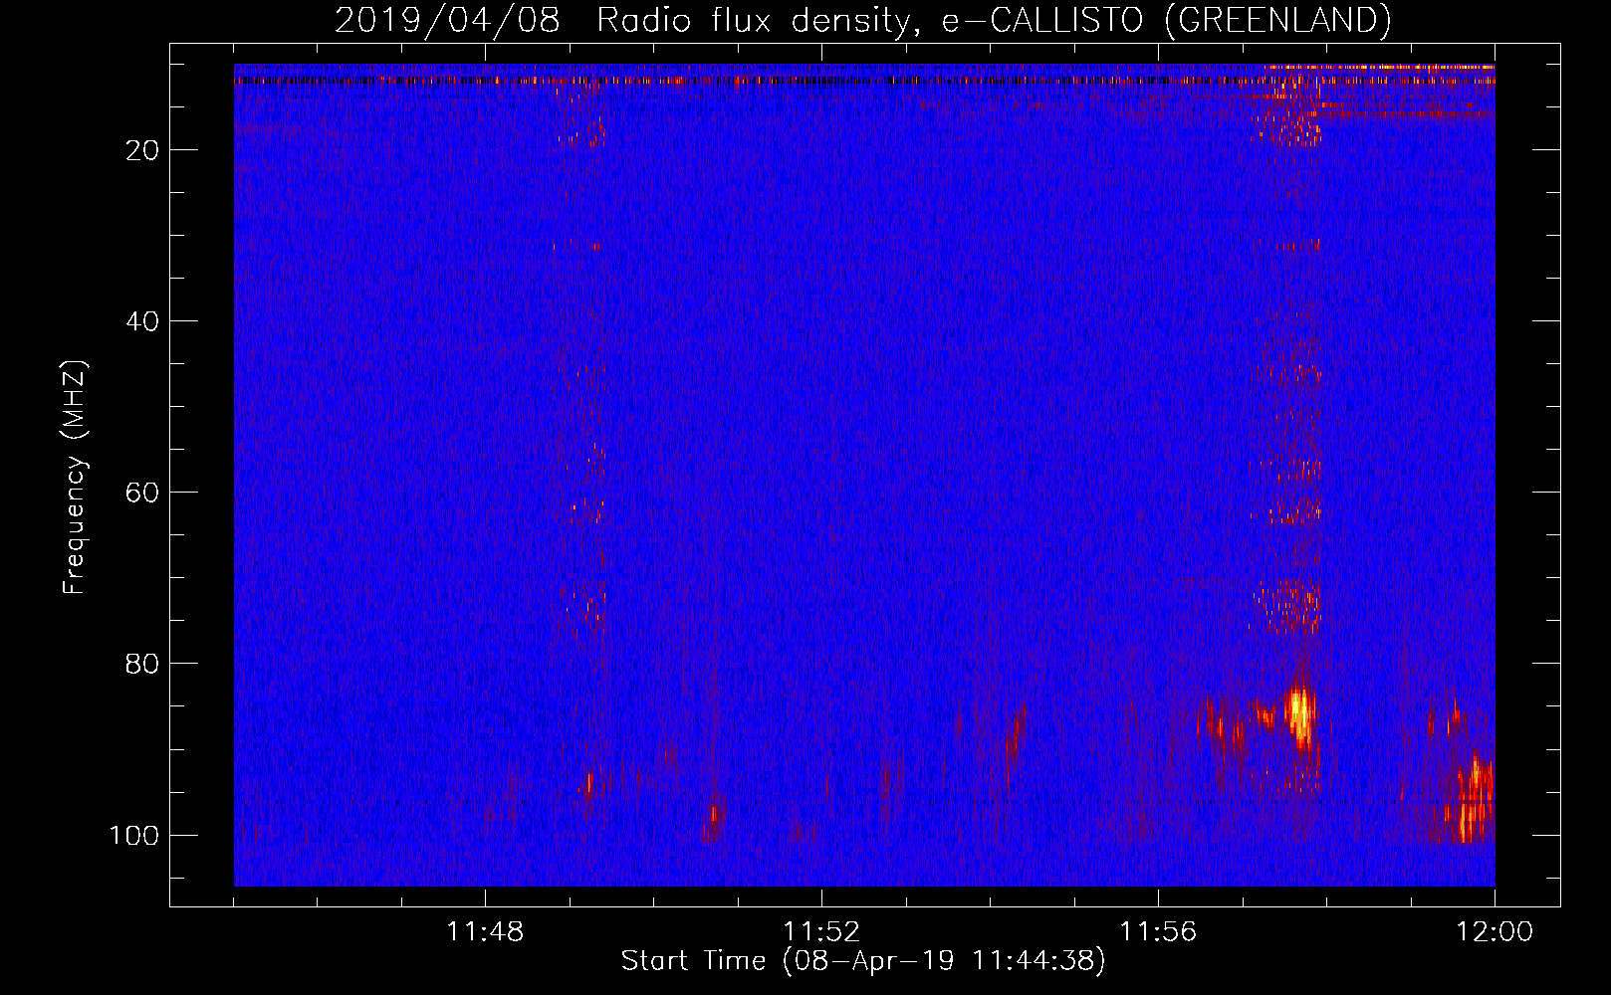Click the 11:56 time tick label
The image size is (1611, 995).
click(x=1158, y=932)
